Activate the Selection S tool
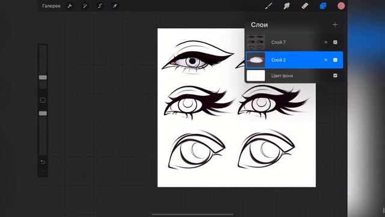Screen dimensions: 385x217 (x=100, y=6)
